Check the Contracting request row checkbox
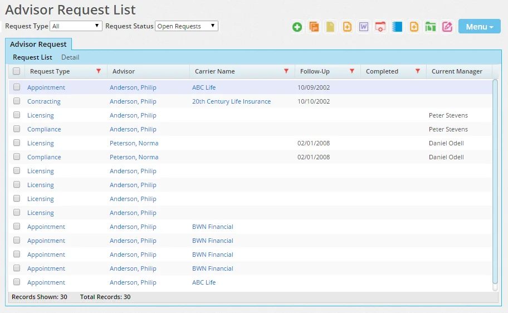 coord(17,101)
